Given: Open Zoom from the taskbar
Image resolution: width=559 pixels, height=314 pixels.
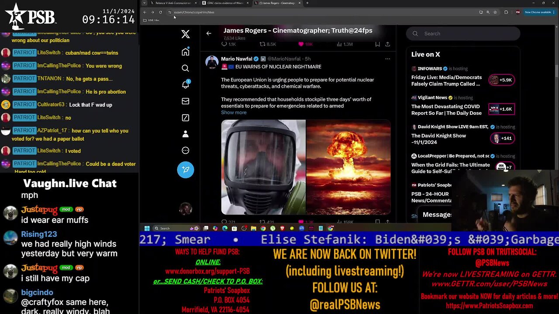Looking at the screenshot, I should click(x=301, y=228).
